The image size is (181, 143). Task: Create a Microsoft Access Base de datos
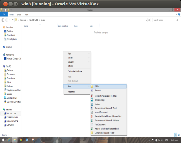pos(109,96)
